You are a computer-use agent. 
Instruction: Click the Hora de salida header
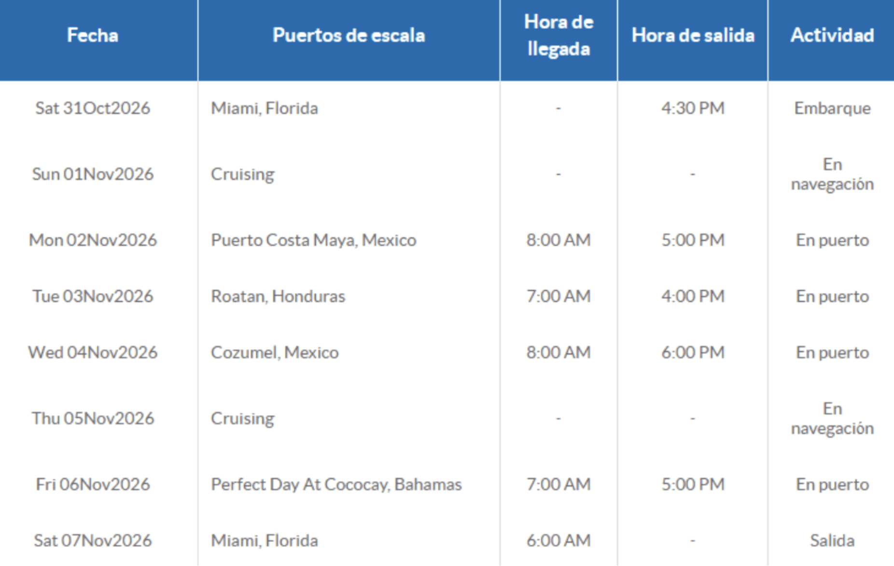[693, 35]
